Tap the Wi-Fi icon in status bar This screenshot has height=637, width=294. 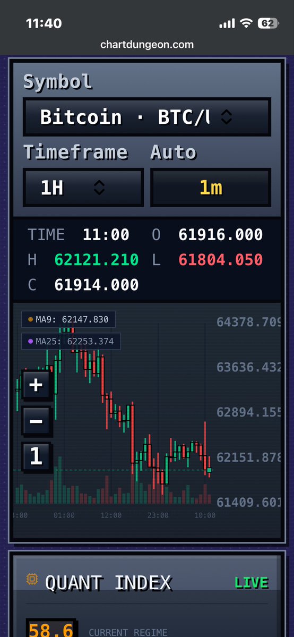coord(246,23)
